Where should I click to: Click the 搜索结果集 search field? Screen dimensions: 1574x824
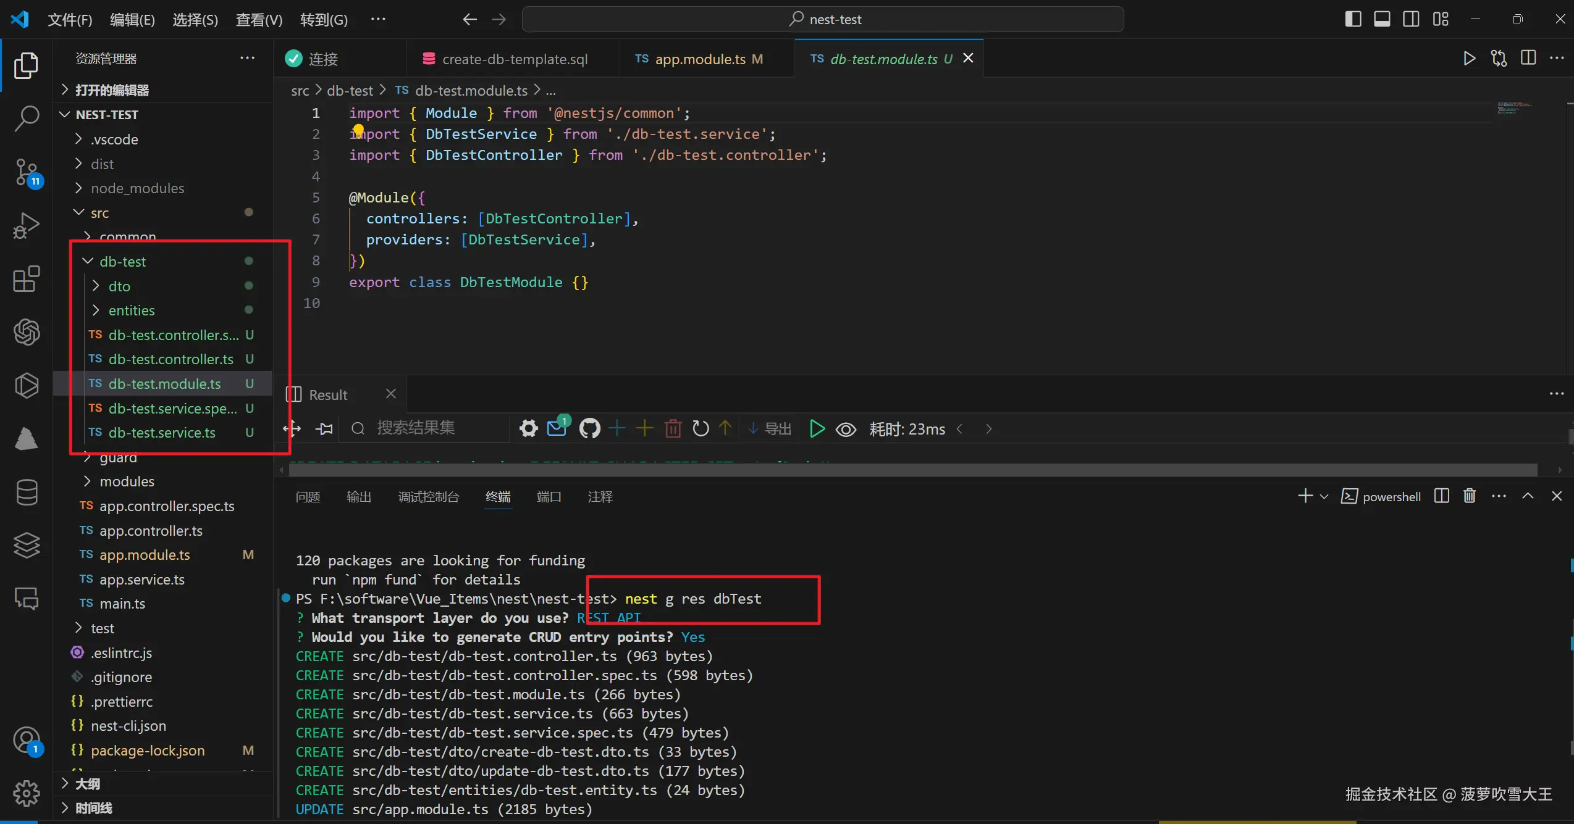416,428
